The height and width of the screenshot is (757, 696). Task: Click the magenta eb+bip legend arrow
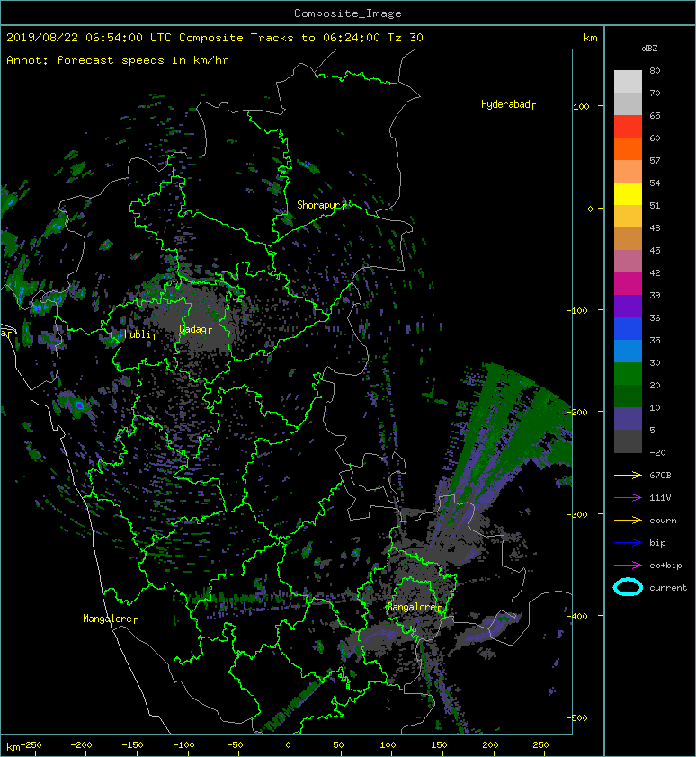point(628,565)
